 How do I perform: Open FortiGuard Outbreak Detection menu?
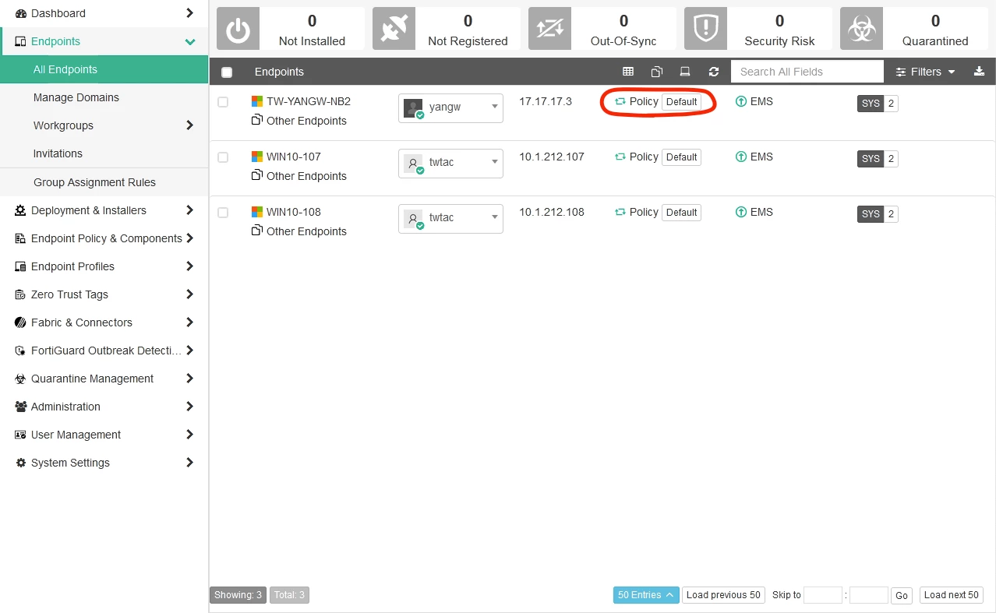(104, 351)
